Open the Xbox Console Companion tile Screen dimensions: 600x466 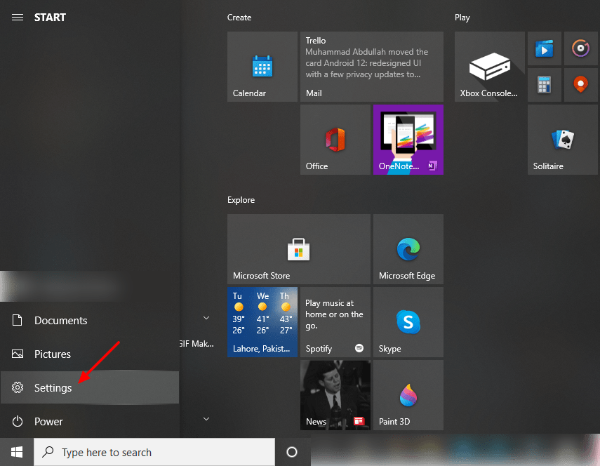pos(489,67)
